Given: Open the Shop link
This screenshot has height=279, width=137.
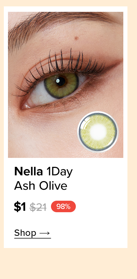Looking at the screenshot, I should (32, 233).
